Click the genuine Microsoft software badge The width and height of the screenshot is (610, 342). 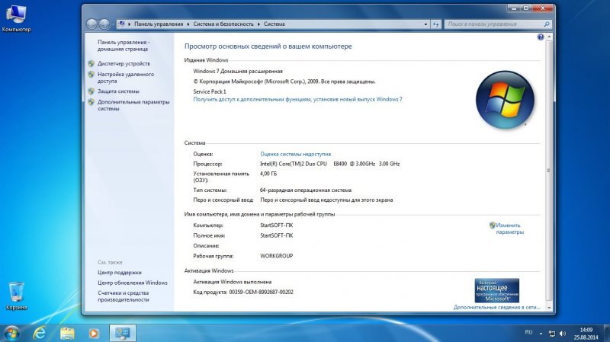(497, 290)
